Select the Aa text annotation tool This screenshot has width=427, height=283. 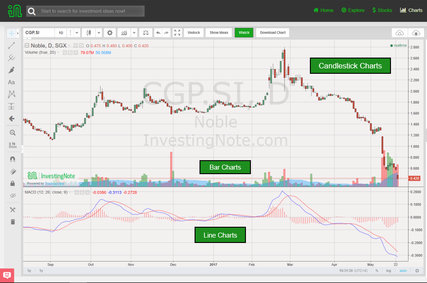[12, 82]
